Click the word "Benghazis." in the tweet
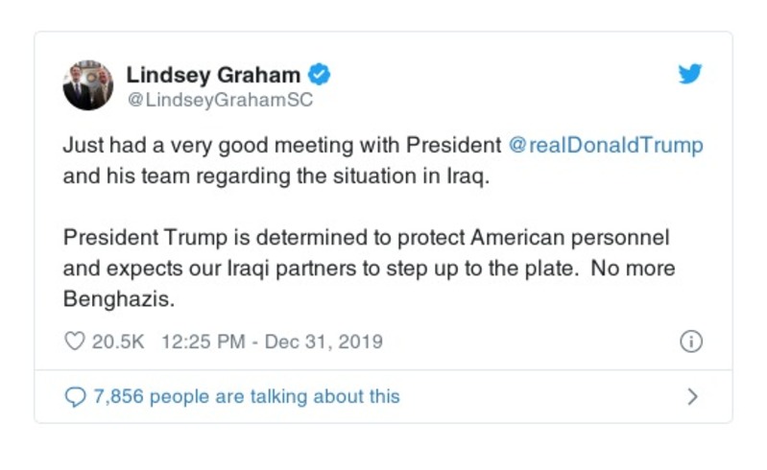Image resolution: width=767 pixels, height=470 pixels. point(118,298)
